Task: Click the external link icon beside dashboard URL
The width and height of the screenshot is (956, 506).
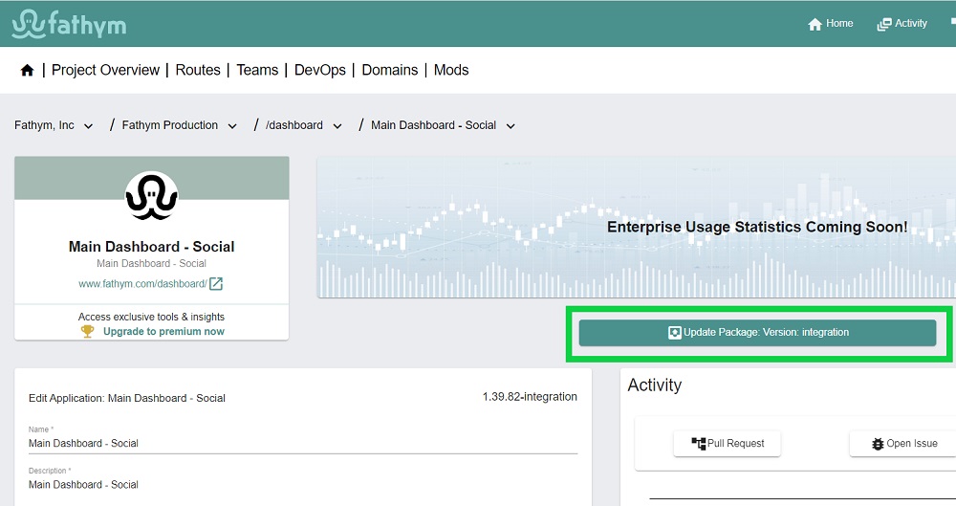Action: coord(216,284)
